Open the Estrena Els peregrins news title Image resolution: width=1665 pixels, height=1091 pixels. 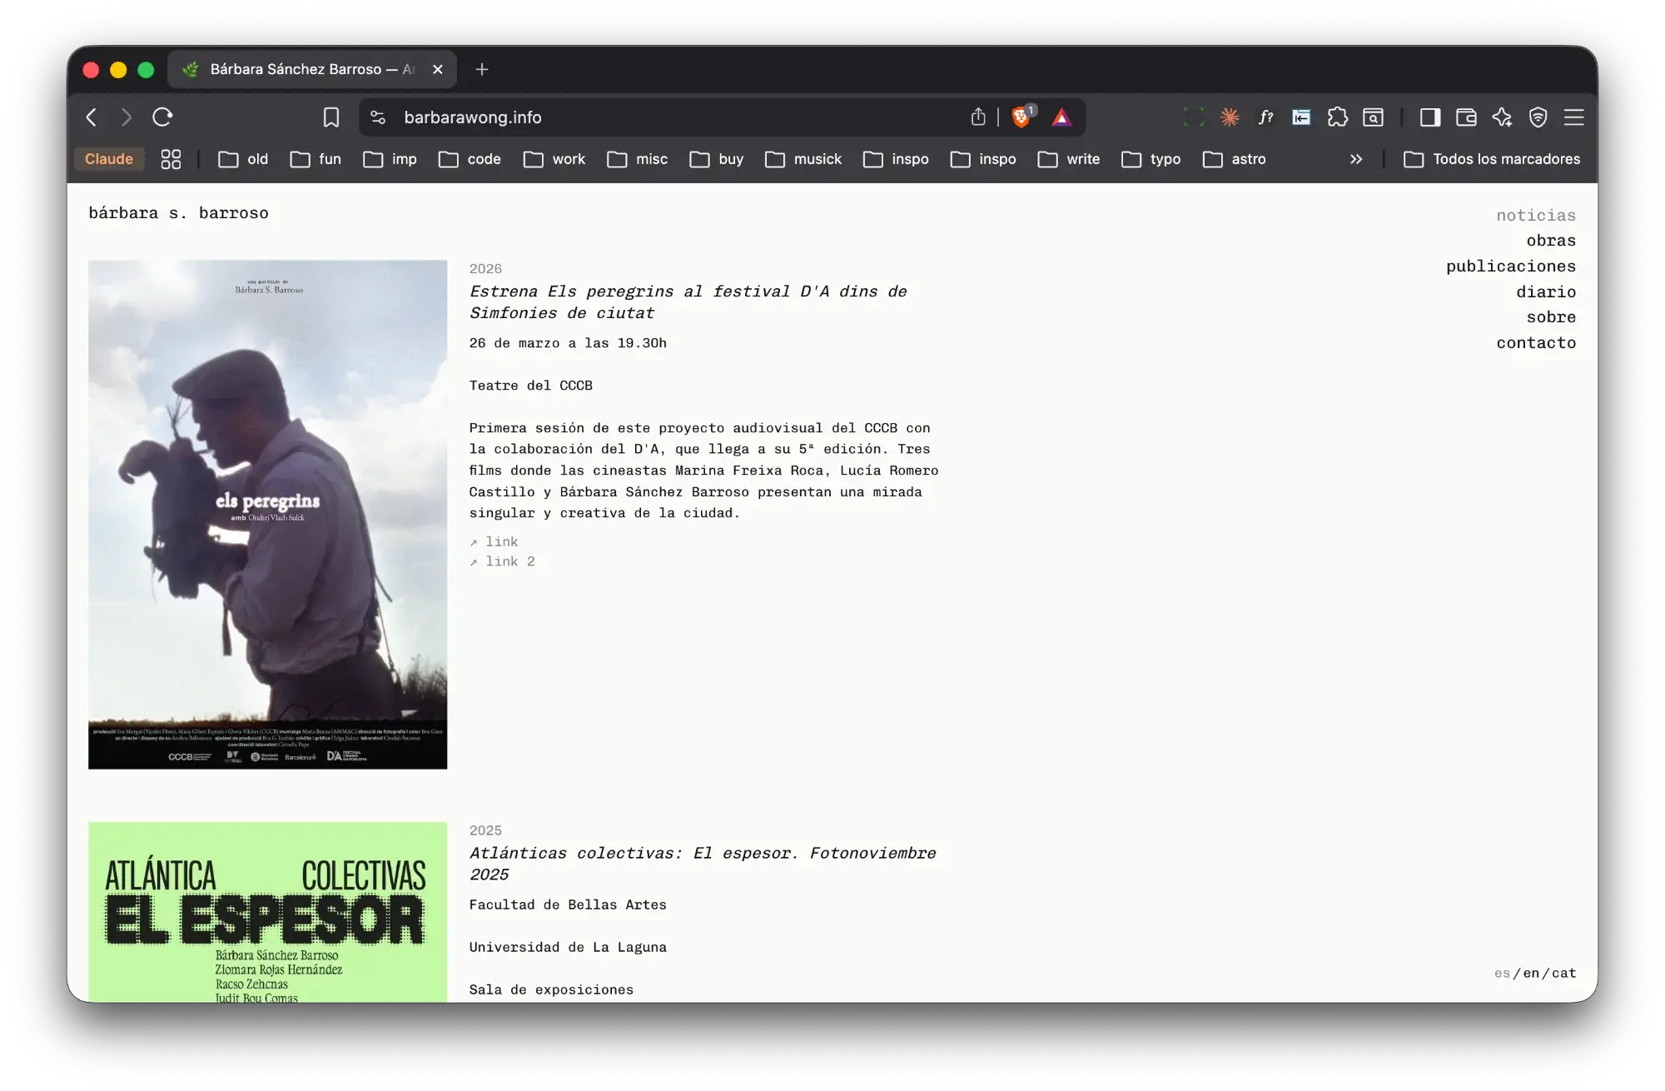(688, 302)
